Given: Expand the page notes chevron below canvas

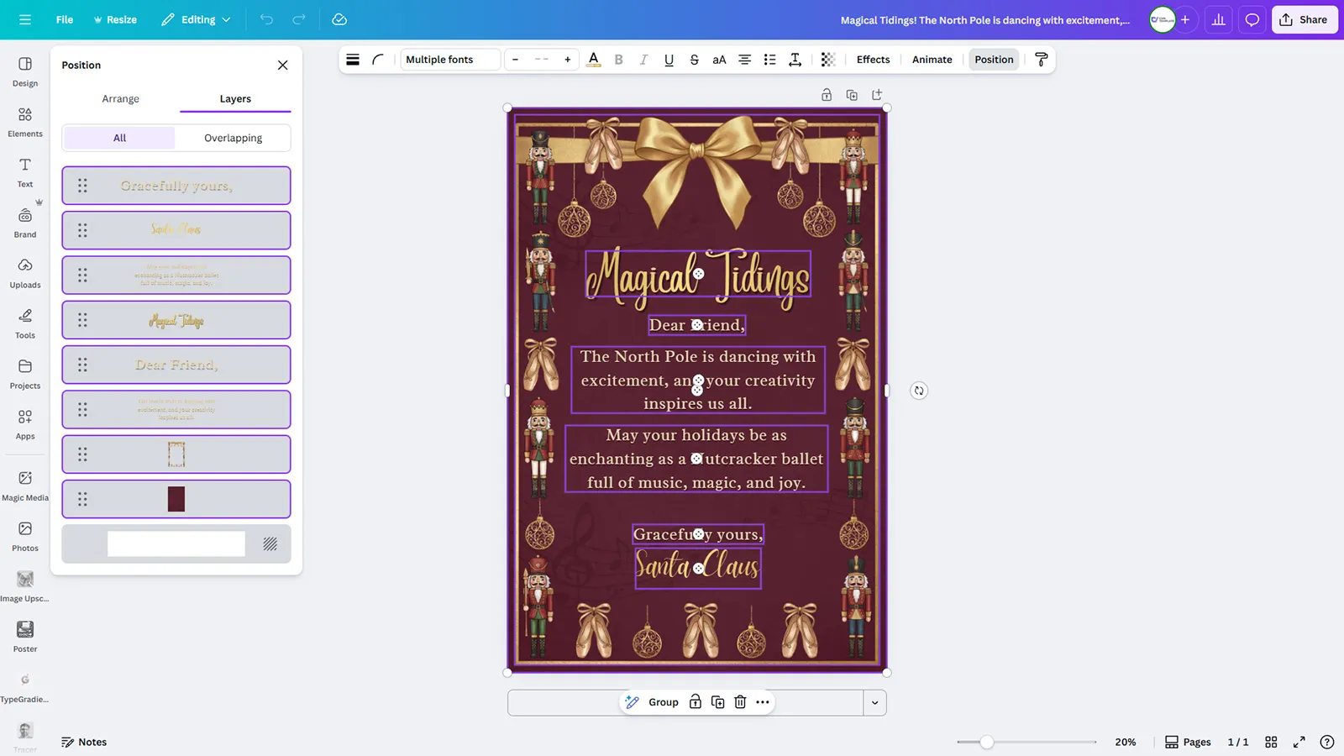Looking at the screenshot, I should pyautogui.click(x=874, y=703).
